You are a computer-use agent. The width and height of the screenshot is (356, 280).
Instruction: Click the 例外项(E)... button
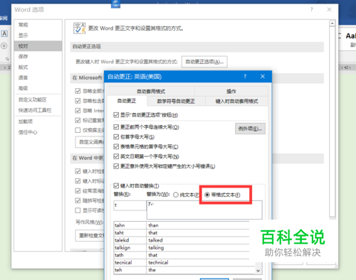coord(250,129)
